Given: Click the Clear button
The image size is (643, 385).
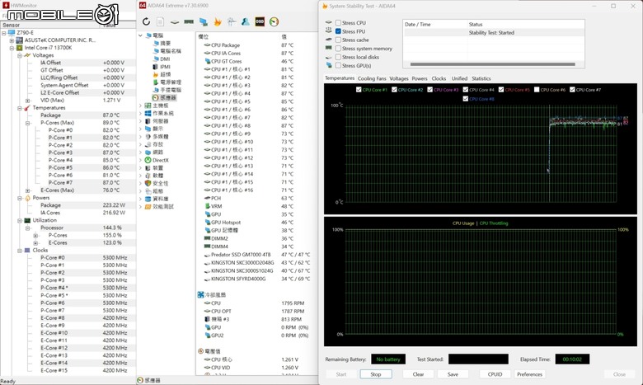Looking at the screenshot, I should click(418, 374).
